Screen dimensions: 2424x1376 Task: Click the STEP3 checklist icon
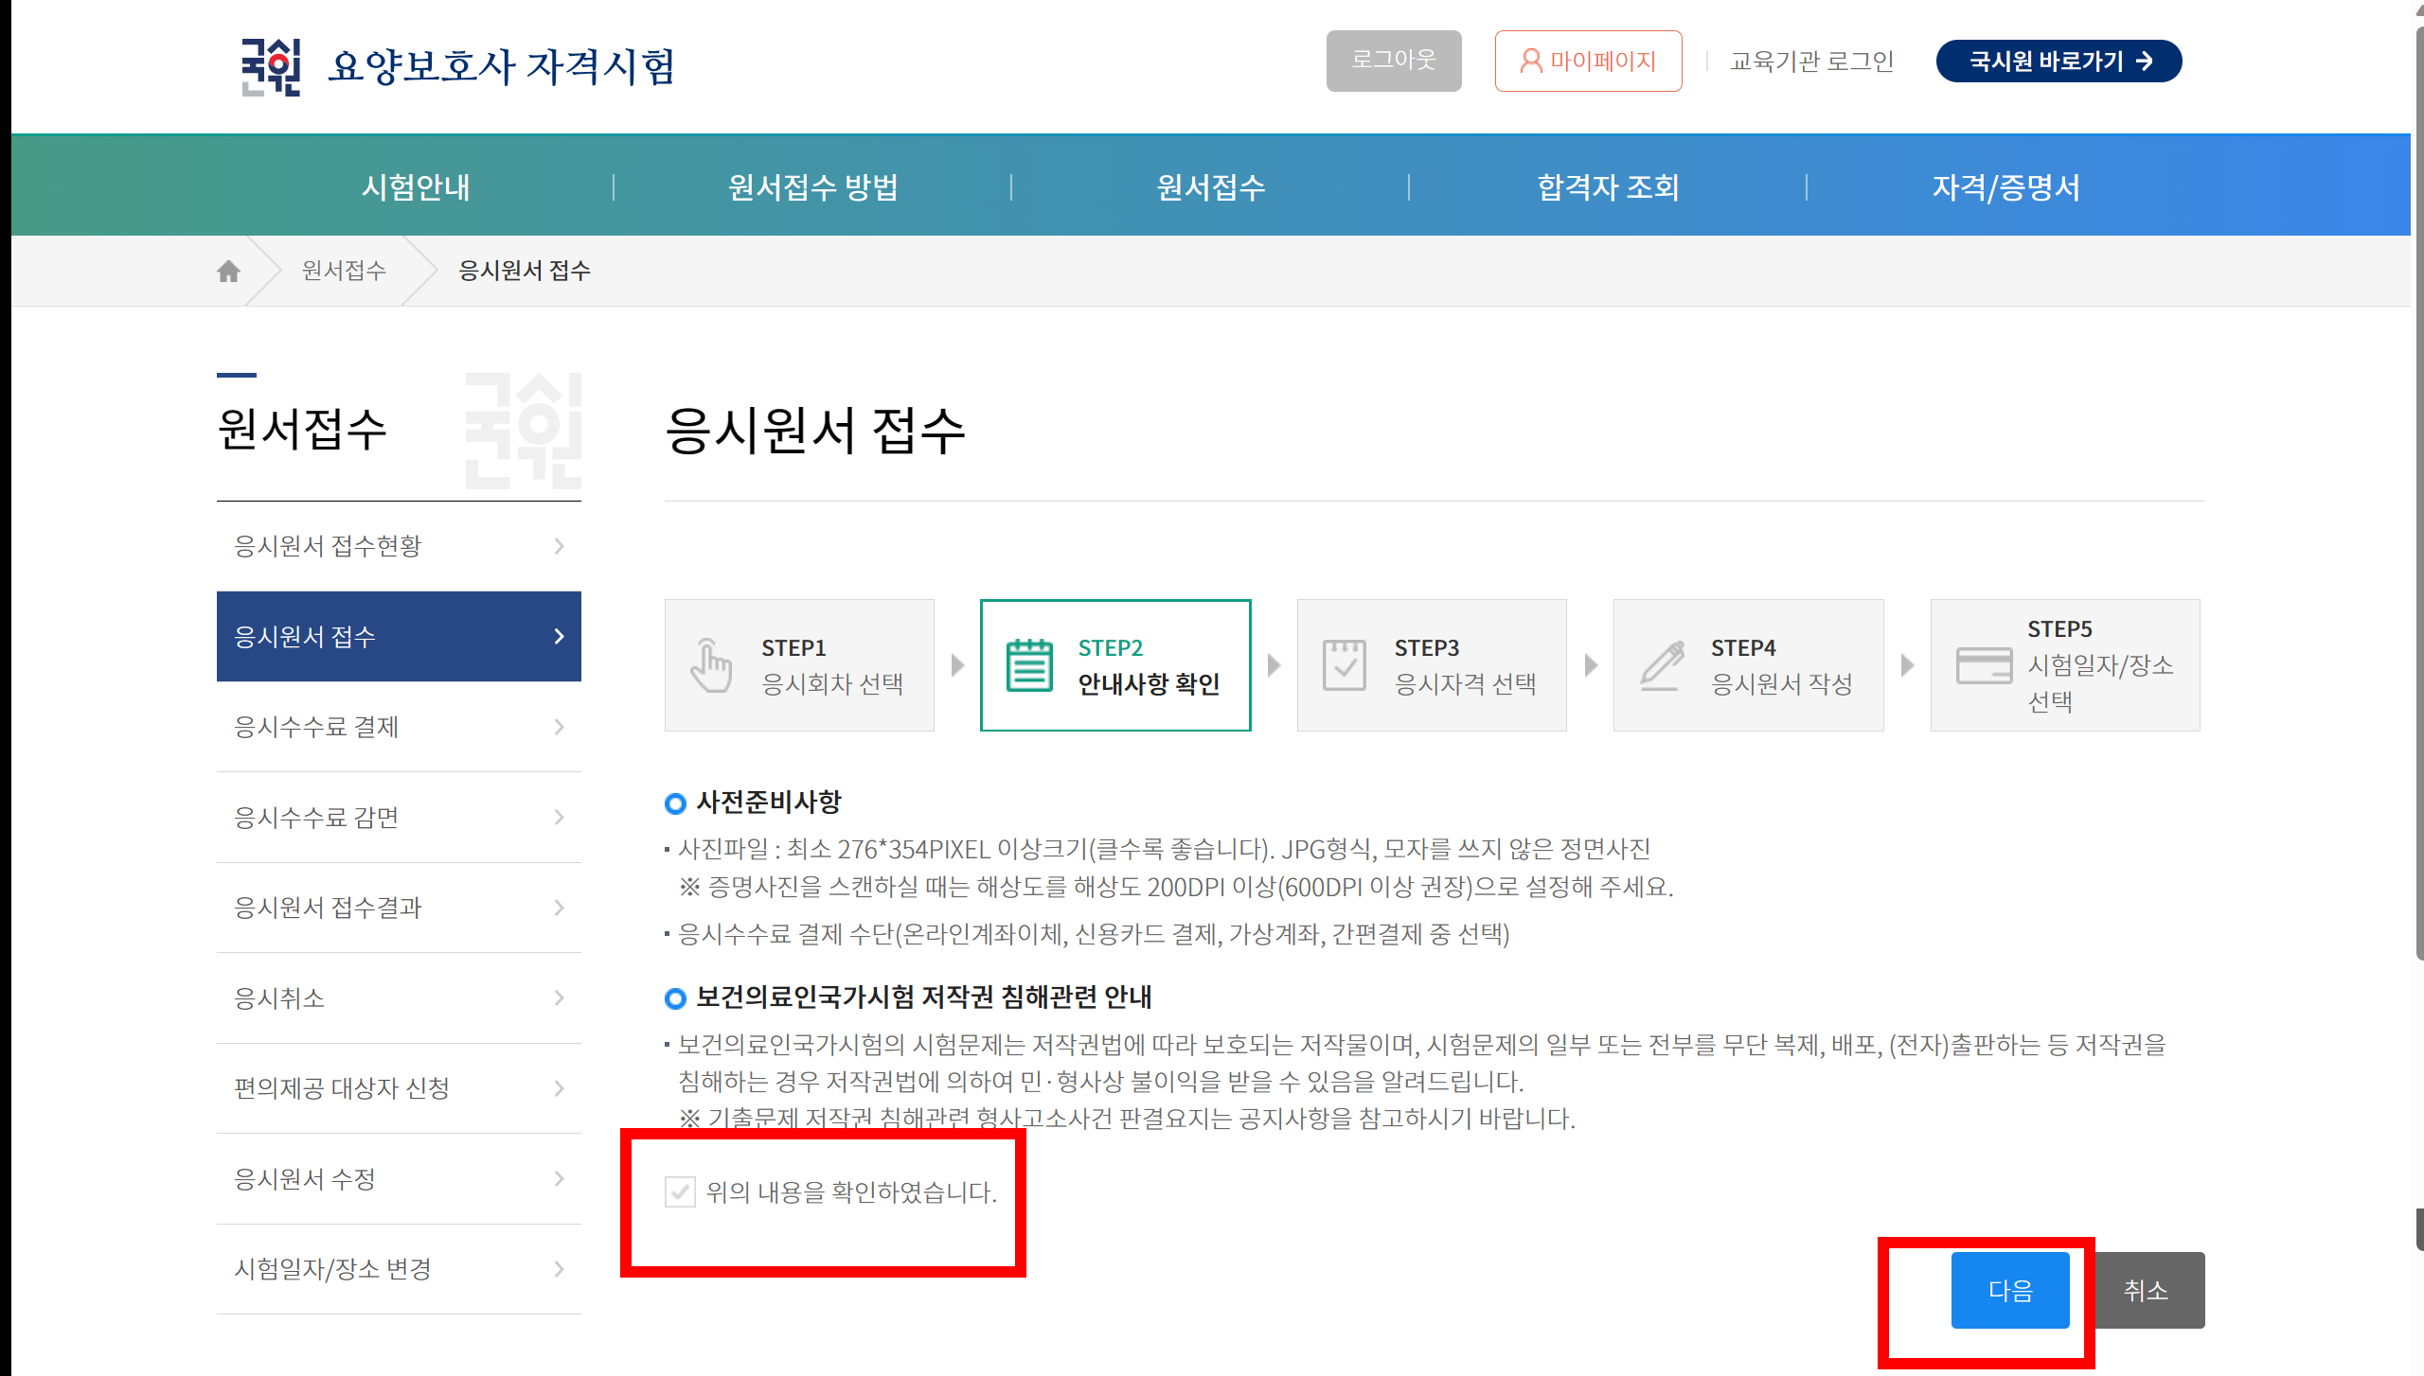pos(1344,665)
